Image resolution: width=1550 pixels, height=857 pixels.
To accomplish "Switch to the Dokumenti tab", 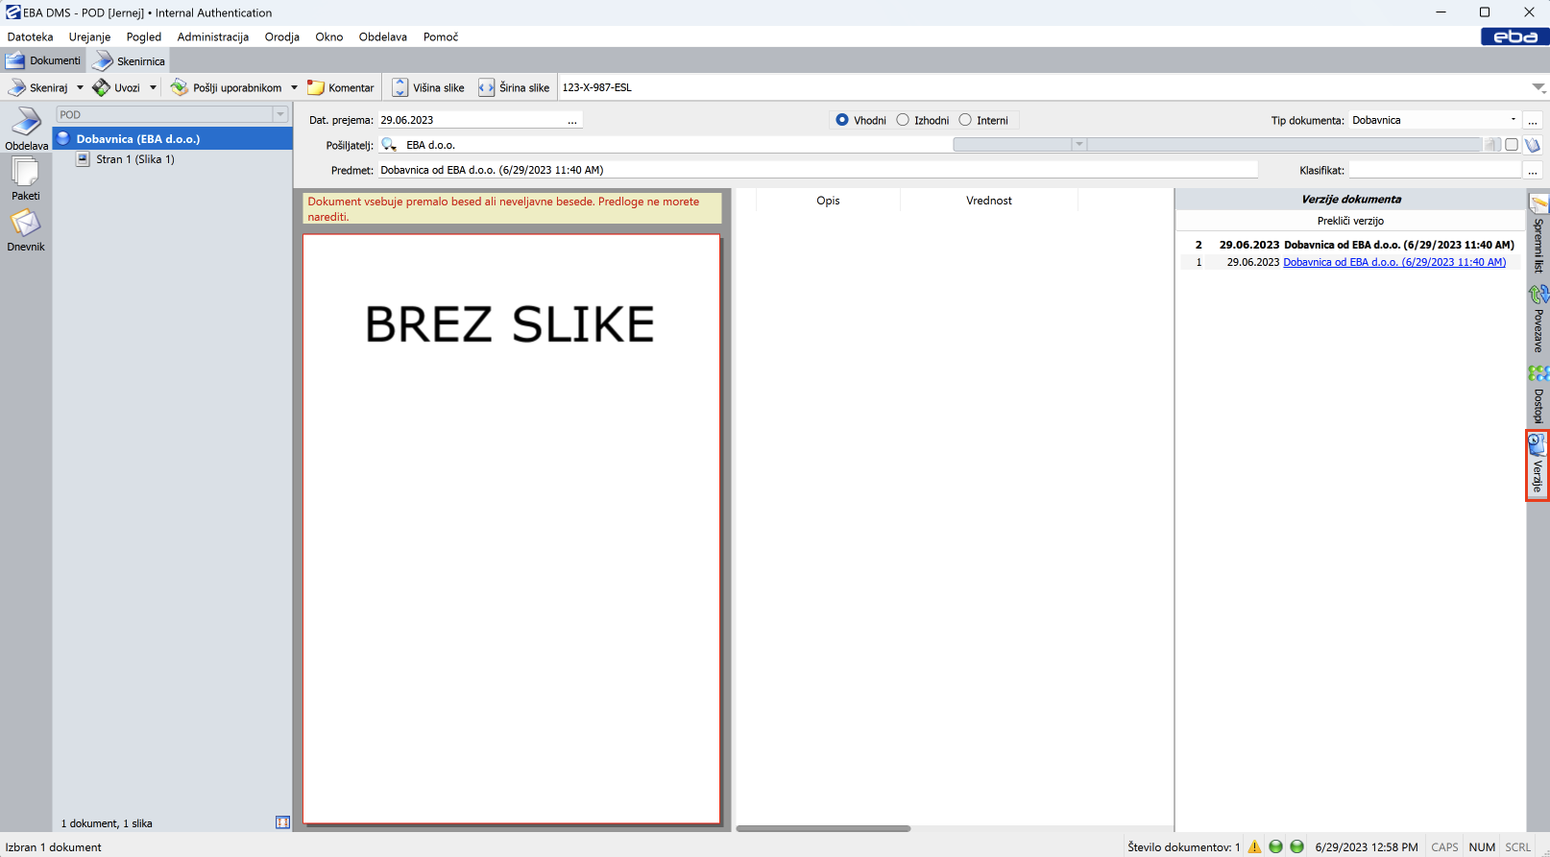I will point(44,60).
